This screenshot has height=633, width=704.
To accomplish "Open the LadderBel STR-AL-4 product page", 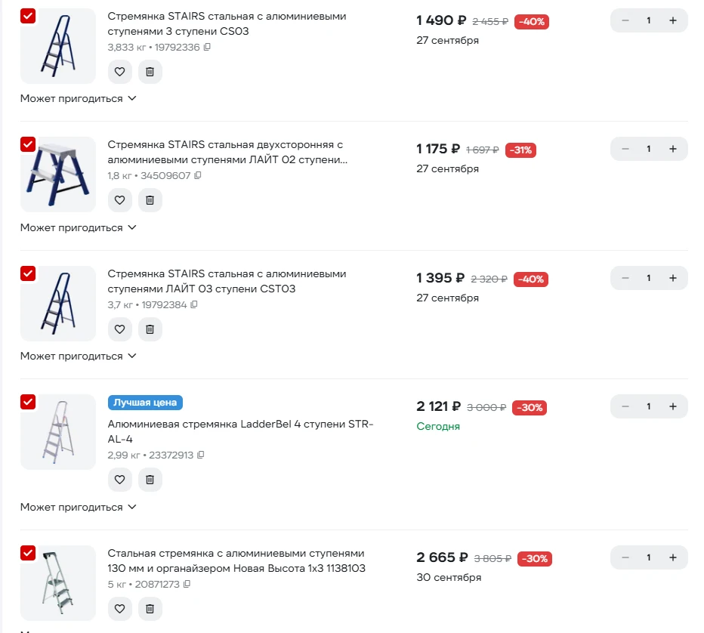I will pyautogui.click(x=240, y=431).
